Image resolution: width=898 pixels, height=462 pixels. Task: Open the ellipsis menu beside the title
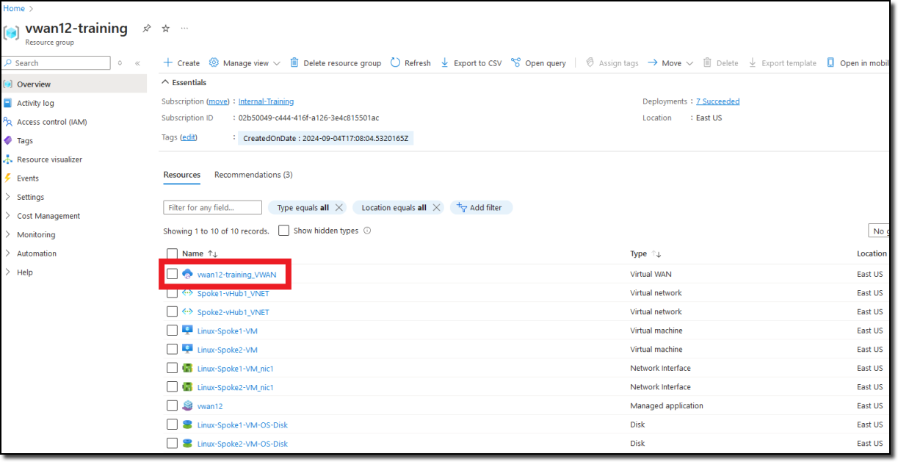184,29
